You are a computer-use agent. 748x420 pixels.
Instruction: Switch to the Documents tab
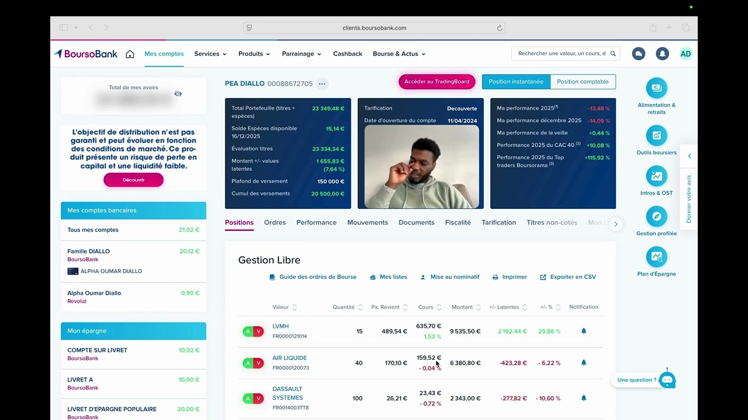[417, 222]
